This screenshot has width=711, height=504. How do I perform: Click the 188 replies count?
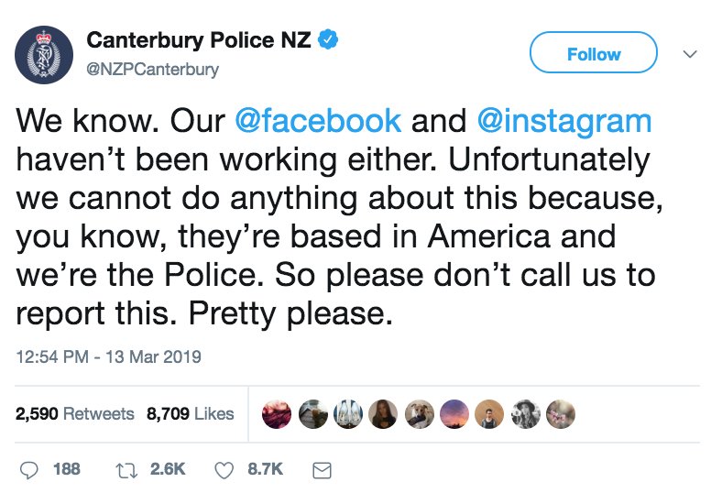point(66,469)
